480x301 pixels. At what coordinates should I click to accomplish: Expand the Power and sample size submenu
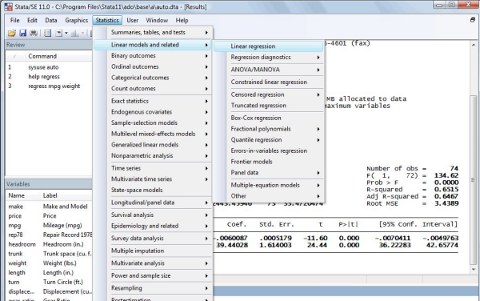coord(153,275)
